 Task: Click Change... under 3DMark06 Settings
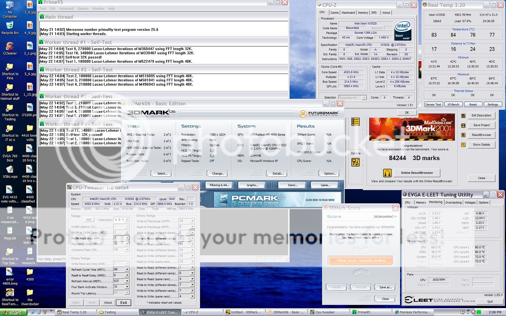[218, 174]
